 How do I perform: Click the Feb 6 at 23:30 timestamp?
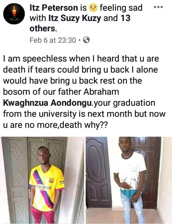point(53,40)
